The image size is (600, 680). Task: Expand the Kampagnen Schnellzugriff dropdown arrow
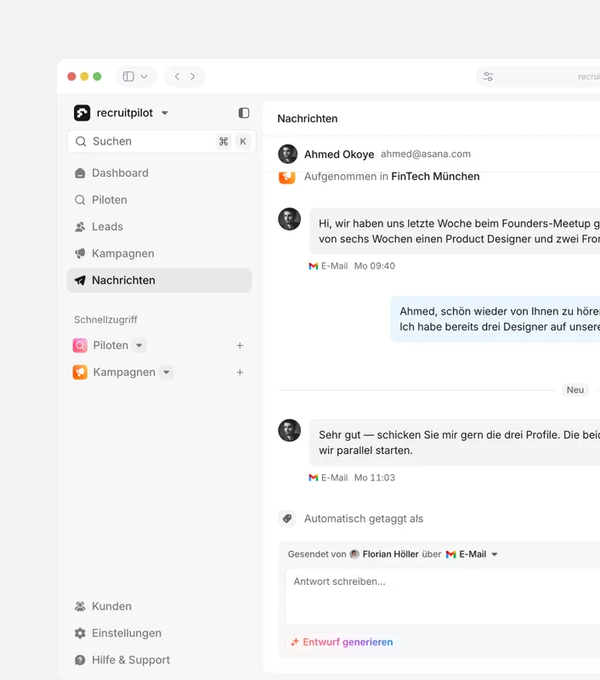coord(166,372)
